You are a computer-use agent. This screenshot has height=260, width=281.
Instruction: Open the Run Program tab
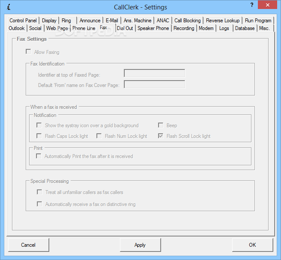pyautogui.click(x=258, y=21)
